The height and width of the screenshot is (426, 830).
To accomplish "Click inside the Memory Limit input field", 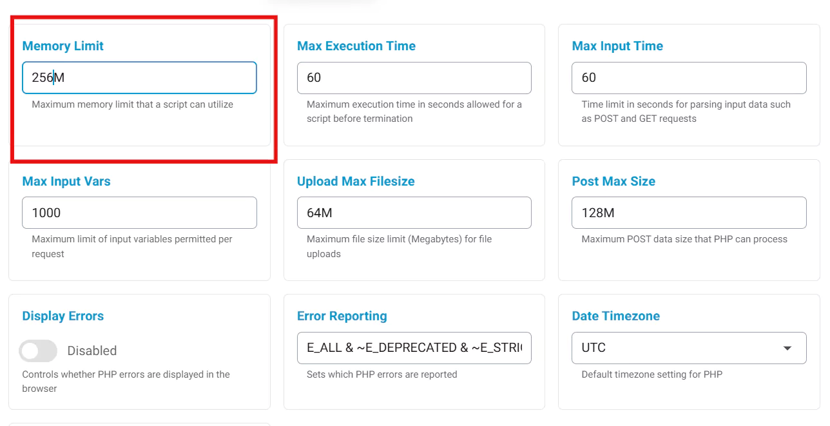I will 139,78.
